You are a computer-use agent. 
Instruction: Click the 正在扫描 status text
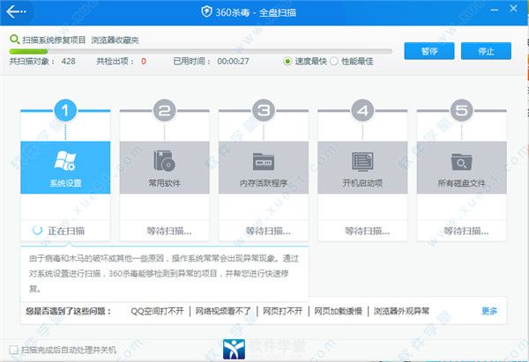click(66, 231)
